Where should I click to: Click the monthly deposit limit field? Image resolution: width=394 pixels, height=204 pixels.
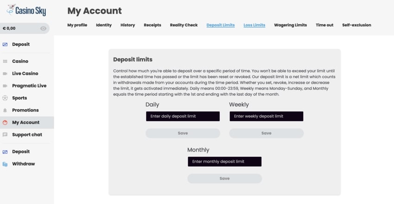click(225, 161)
